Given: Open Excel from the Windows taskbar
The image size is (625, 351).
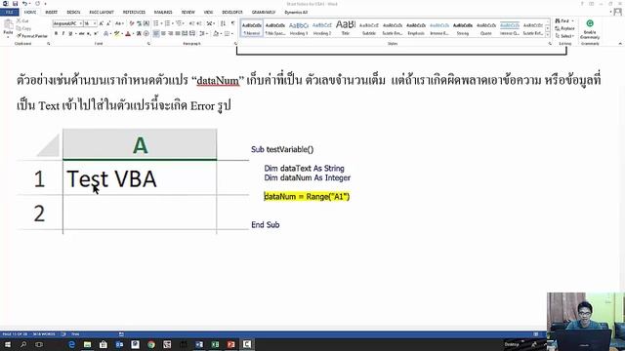Looking at the screenshot, I should coord(215,344).
